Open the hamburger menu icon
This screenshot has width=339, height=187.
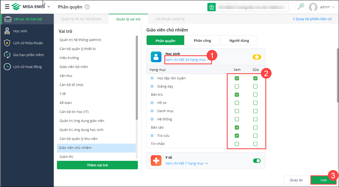pyautogui.click(x=7, y=7)
